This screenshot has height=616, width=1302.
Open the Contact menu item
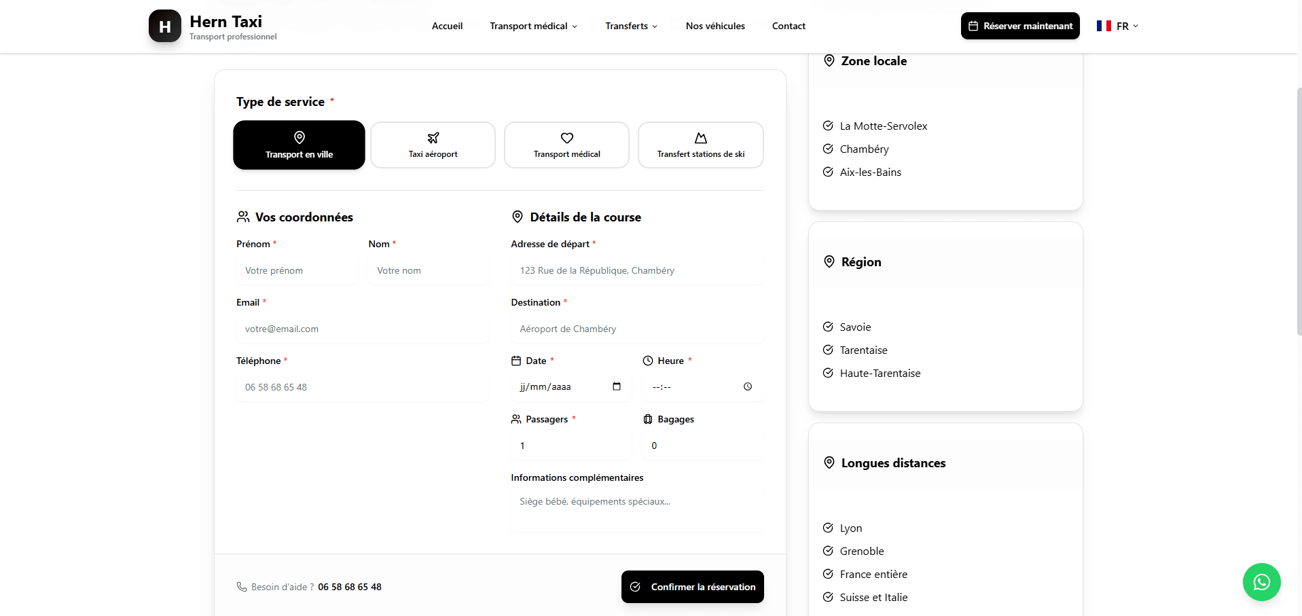[x=789, y=26]
